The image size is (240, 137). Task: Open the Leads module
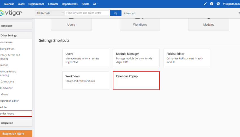pyautogui.click(x=21, y=4)
